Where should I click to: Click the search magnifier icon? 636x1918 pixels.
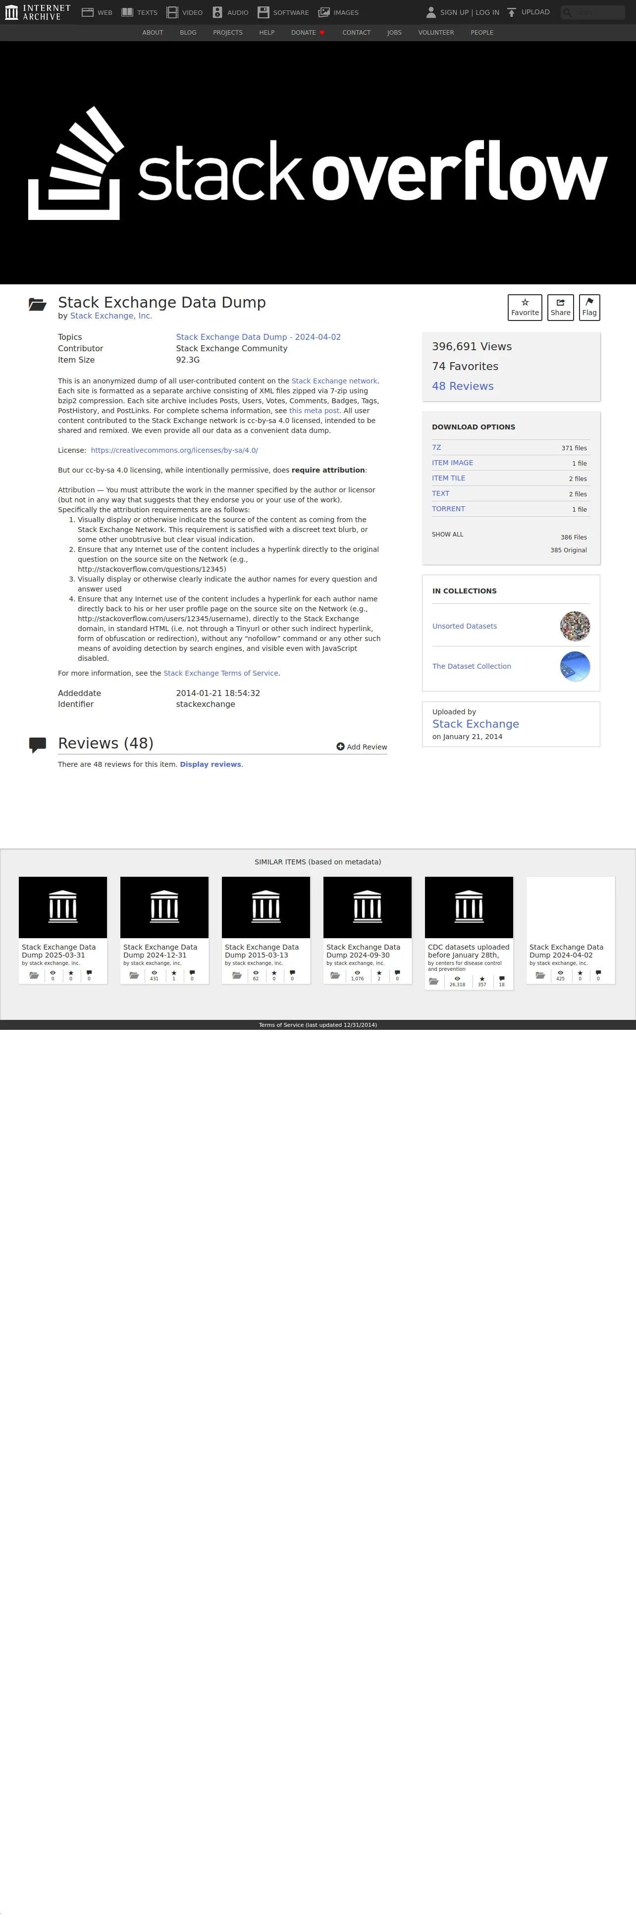pyautogui.click(x=568, y=13)
